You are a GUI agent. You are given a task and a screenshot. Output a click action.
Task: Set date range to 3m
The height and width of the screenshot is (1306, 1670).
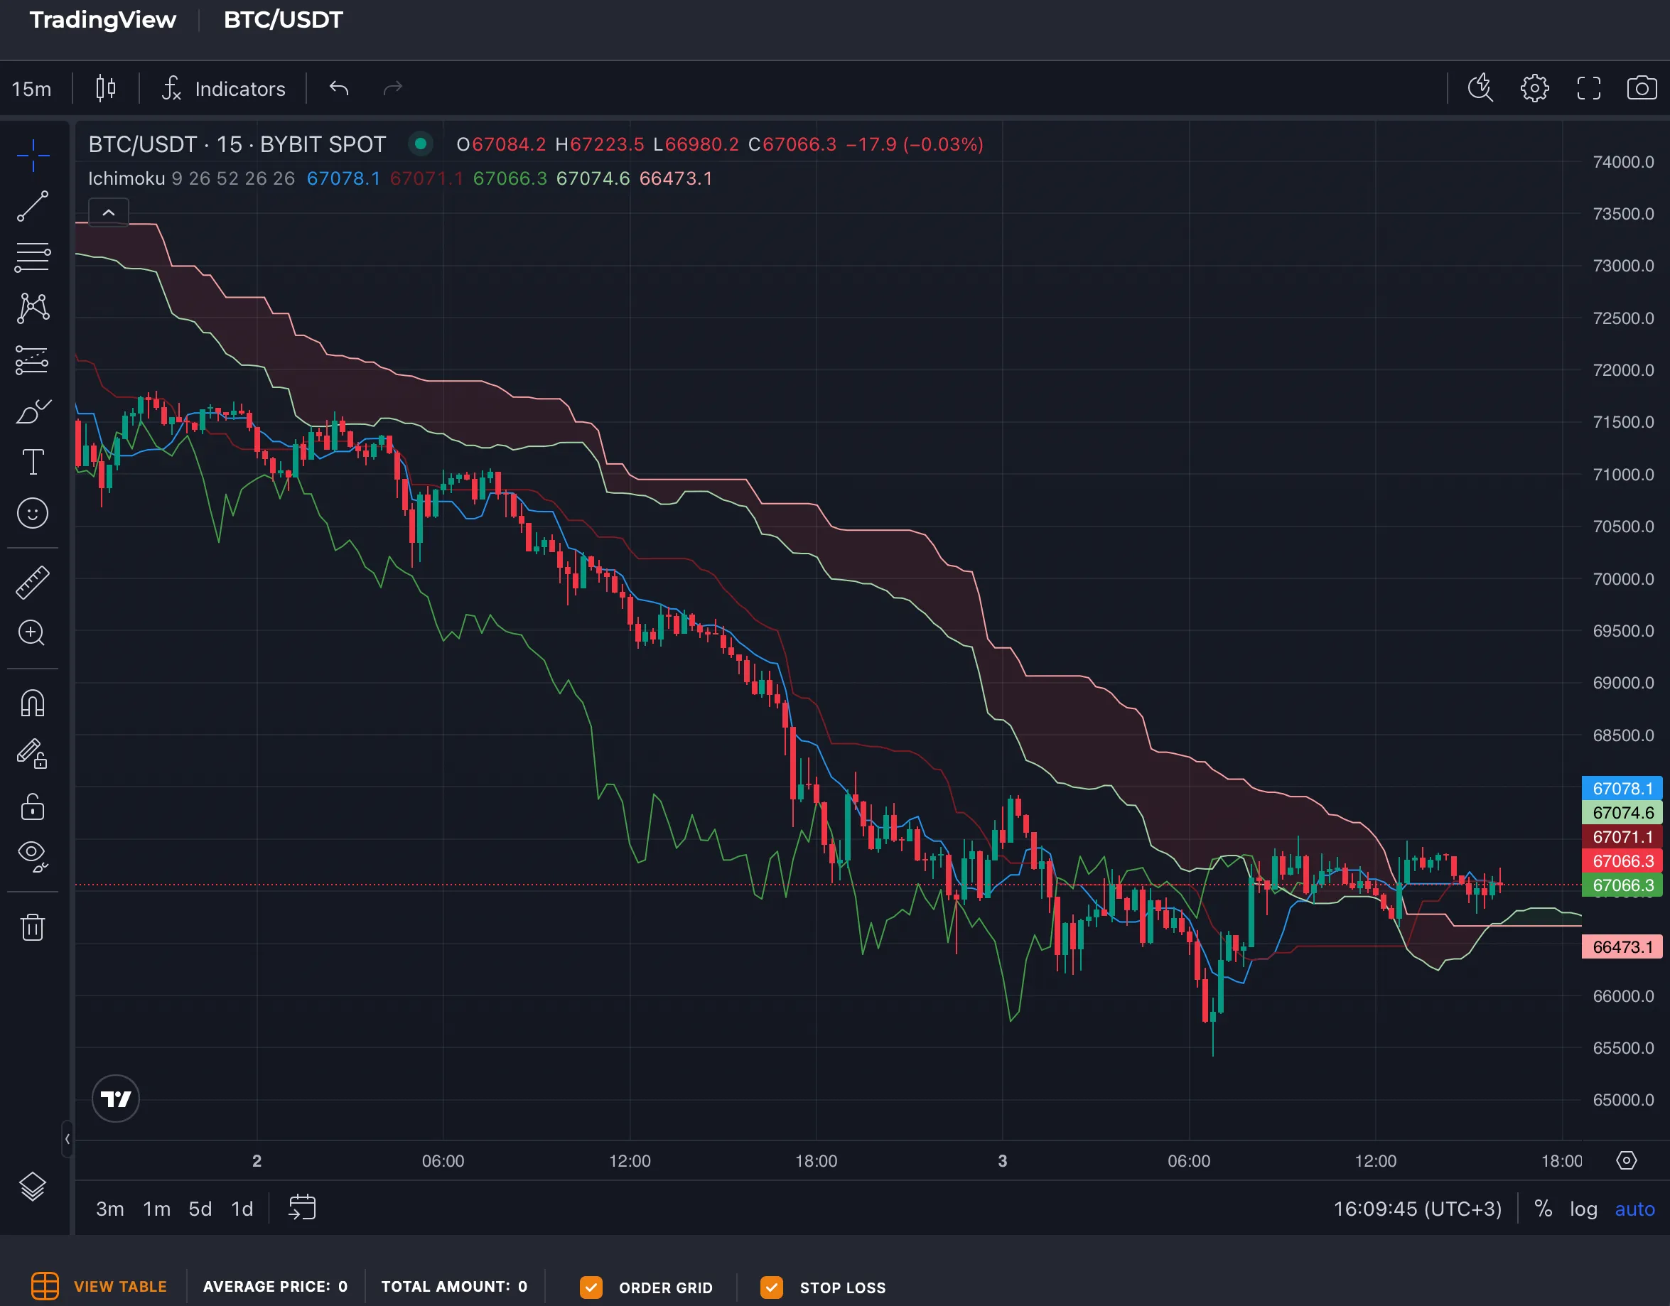pos(110,1209)
